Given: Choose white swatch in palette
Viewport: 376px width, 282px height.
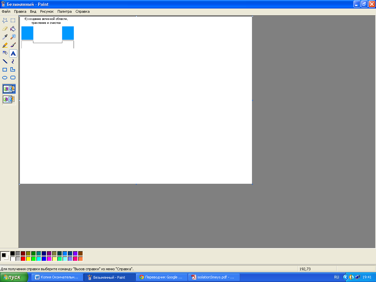Looking at the screenshot, I should click(x=12, y=259).
